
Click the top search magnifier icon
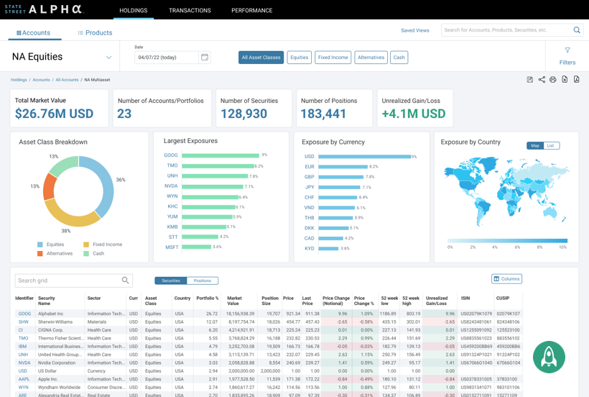[576, 30]
